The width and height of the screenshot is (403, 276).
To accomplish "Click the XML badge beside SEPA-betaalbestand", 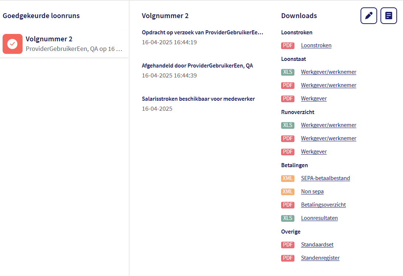I will click(287, 178).
